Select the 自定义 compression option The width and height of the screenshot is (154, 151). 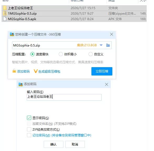tap(90, 54)
